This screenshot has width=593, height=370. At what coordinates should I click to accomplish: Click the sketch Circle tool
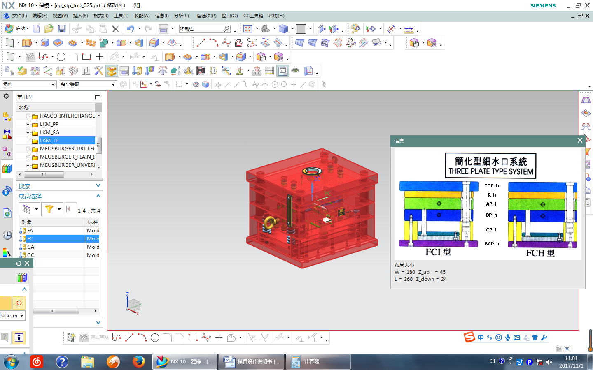[61, 57]
